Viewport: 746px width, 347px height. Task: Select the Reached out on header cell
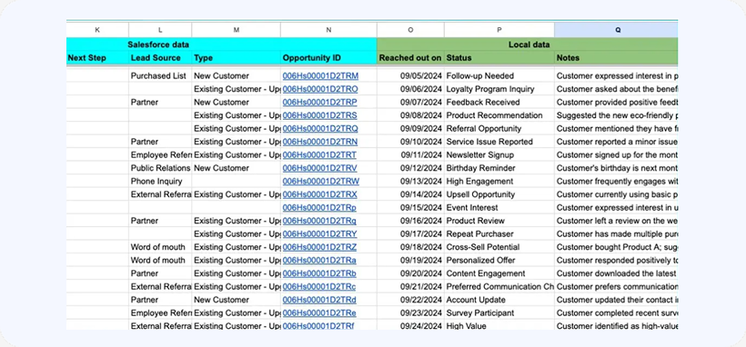pyautogui.click(x=410, y=57)
